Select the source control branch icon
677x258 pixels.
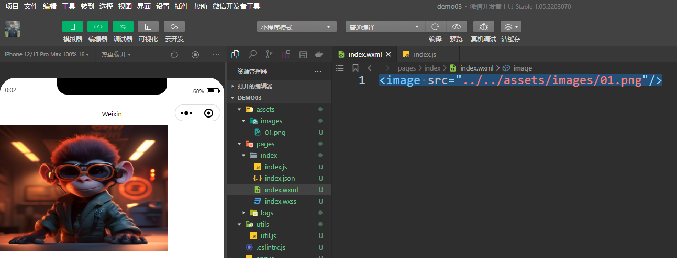pyautogui.click(x=269, y=54)
